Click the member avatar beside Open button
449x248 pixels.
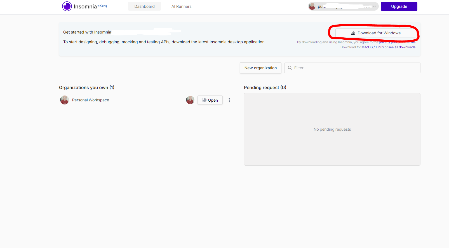click(x=190, y=100)
